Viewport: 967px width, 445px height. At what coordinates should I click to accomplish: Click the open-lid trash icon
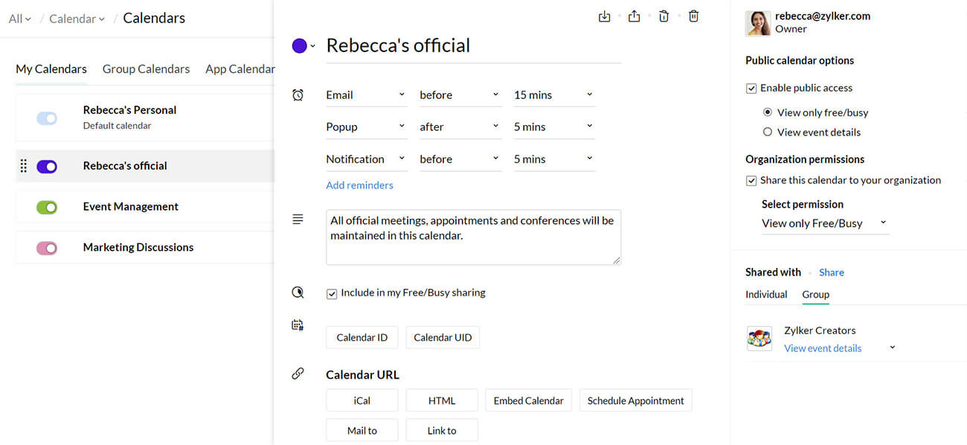[664, 16]
